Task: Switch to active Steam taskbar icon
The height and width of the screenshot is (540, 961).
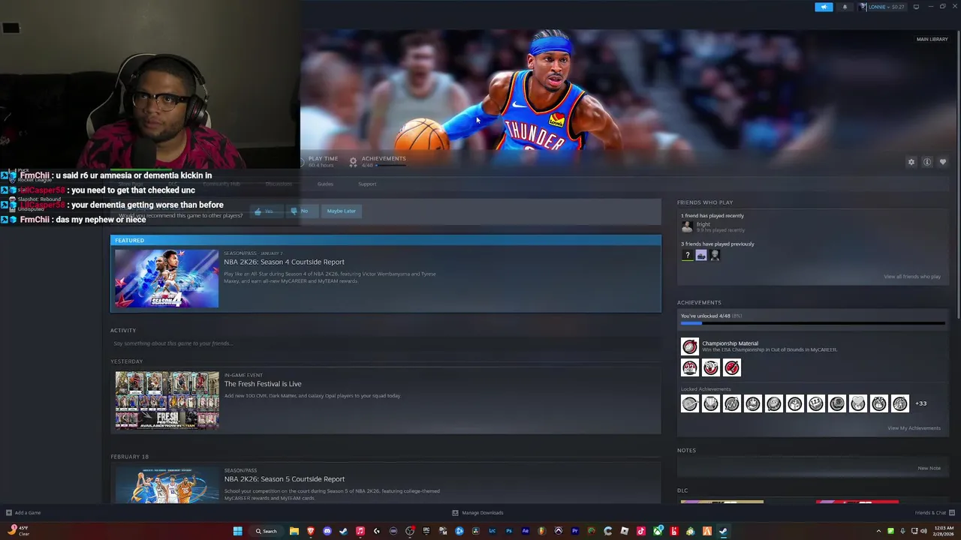Action: point(722,531)
